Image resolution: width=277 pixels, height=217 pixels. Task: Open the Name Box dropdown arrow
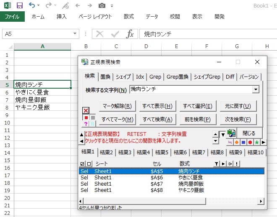click(x=75, y=34)
